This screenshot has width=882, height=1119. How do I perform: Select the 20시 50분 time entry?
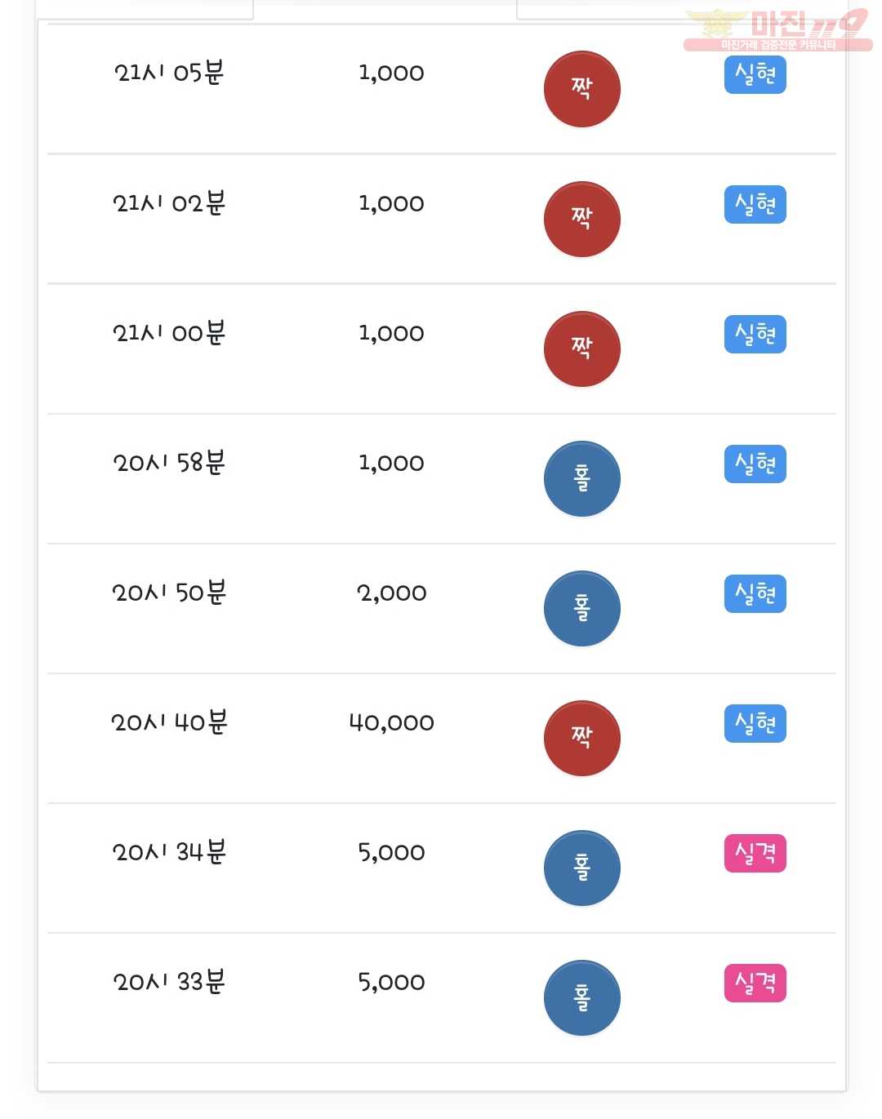(169, 592)
